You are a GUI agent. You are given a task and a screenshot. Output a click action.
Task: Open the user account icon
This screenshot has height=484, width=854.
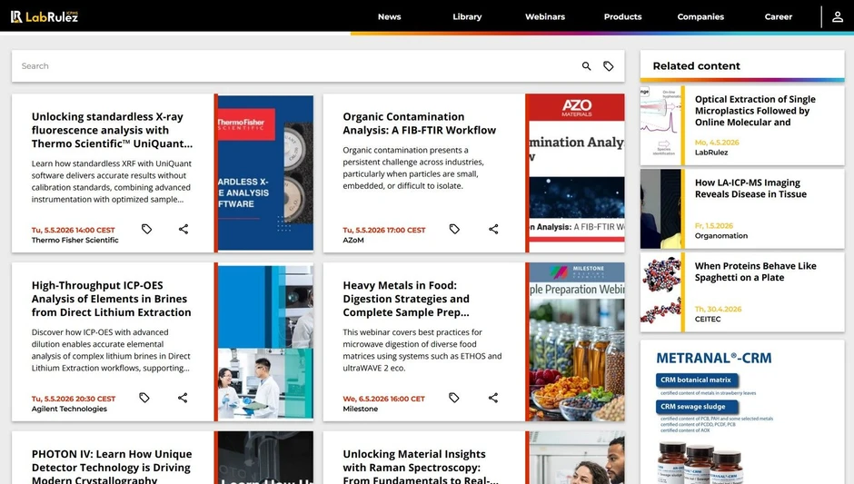click(x=838, y=17)
